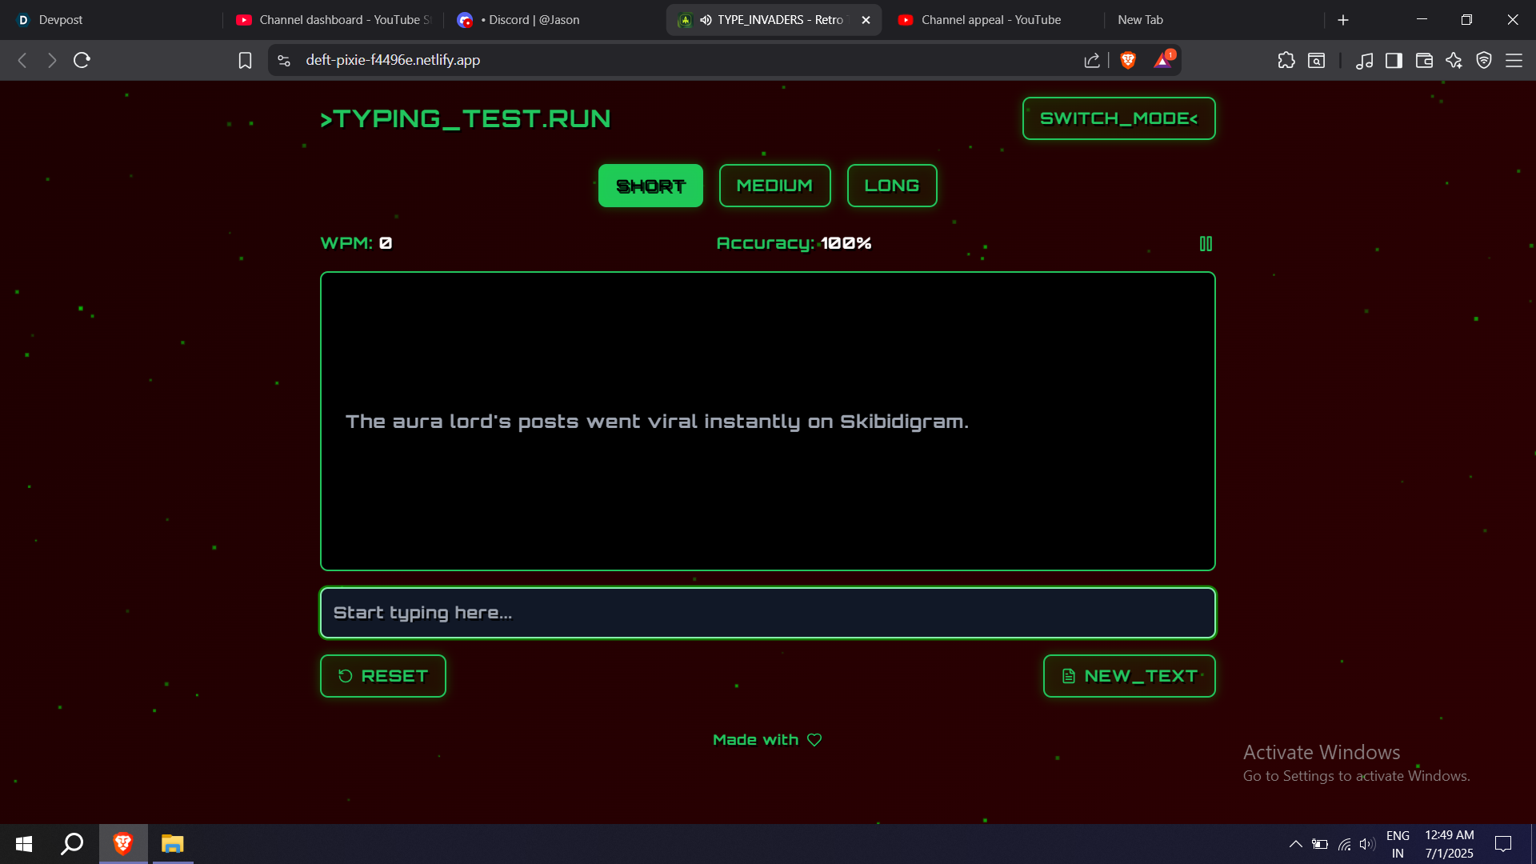This screenshot has width=1536, height=864.
Task: Switch to the Devpost tab
Action: coord(60,20)
